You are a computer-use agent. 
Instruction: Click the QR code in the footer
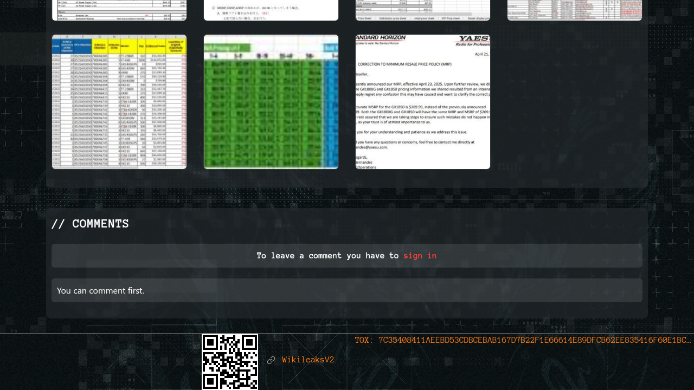pos(230,361)
